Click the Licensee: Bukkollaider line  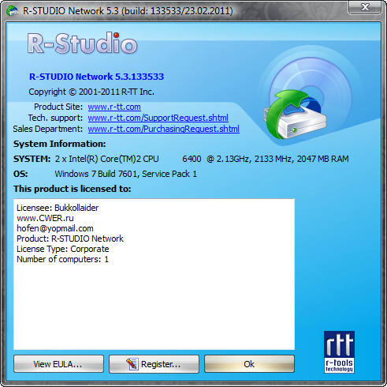(58, 208)
